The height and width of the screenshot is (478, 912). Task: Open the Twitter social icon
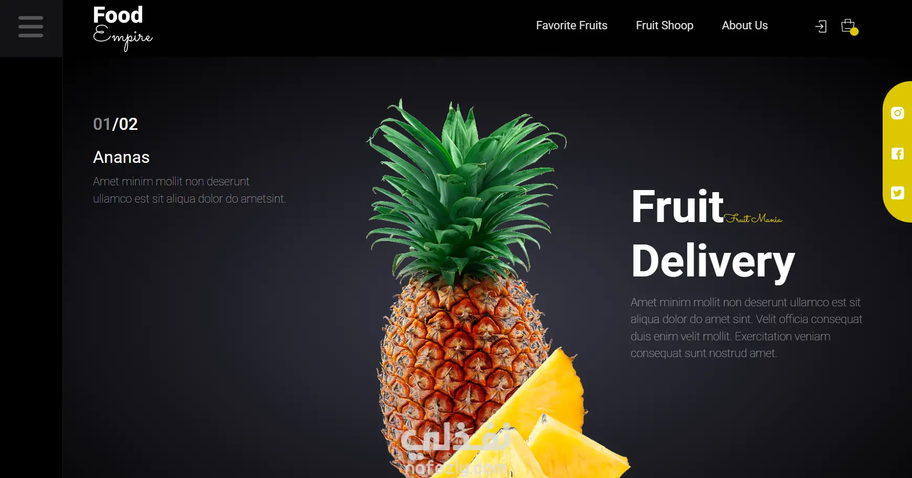point(897,193)
